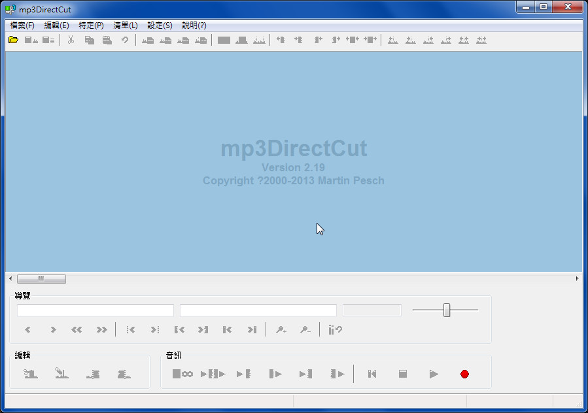Close the mp3DirectCut window
588x413 pixels.
(568, 7)
